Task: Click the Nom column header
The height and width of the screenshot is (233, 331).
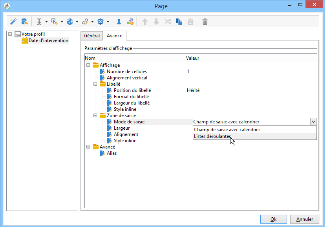Action: click(x=135, y=58)
